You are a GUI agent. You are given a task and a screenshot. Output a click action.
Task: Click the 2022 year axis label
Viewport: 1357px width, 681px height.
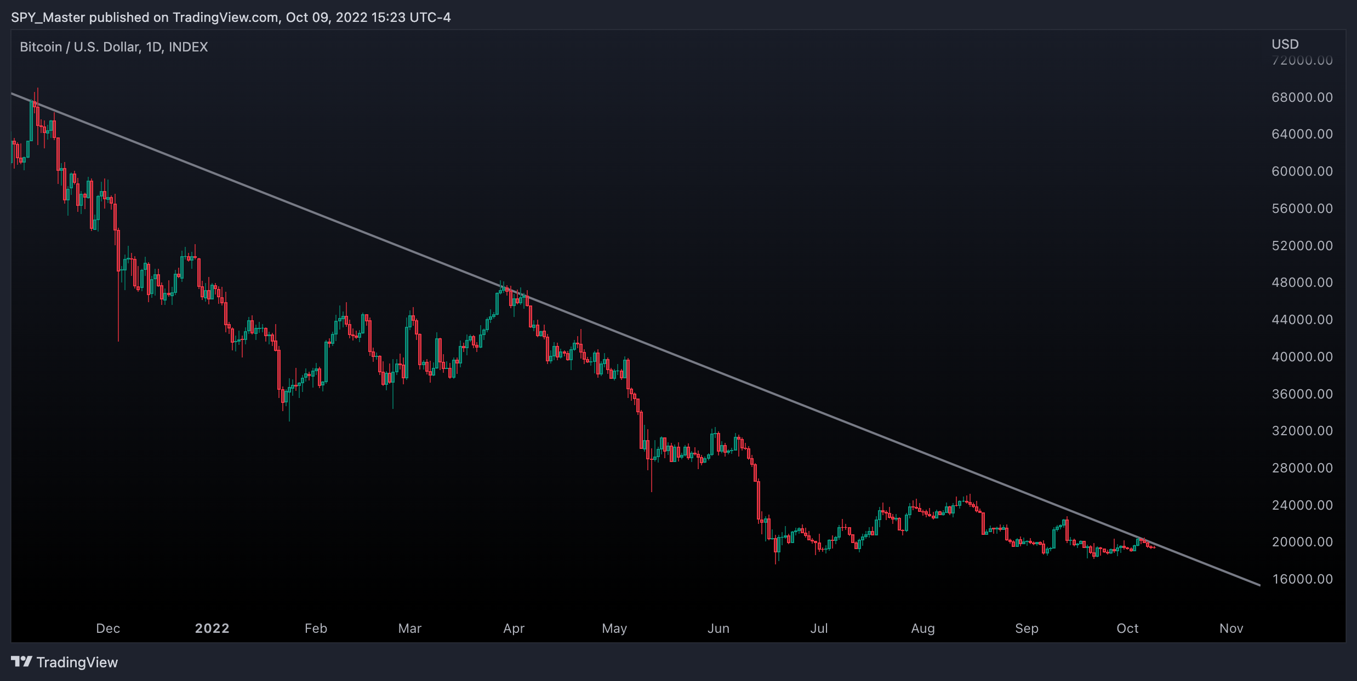[x=212, y=628]
